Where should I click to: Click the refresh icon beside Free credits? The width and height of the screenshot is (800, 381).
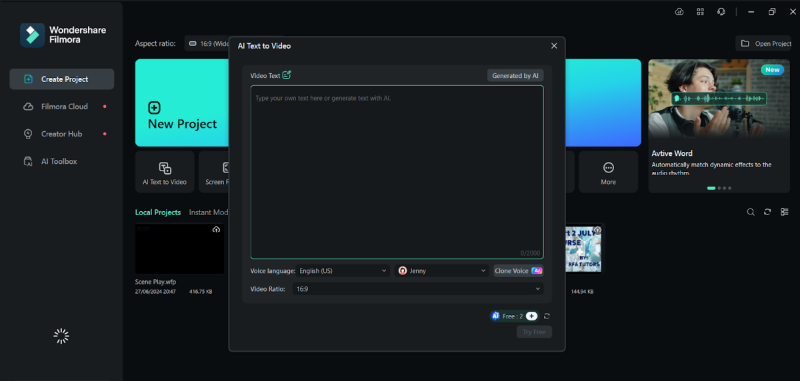point(547,316)
